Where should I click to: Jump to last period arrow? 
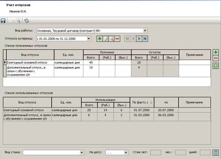145,38
